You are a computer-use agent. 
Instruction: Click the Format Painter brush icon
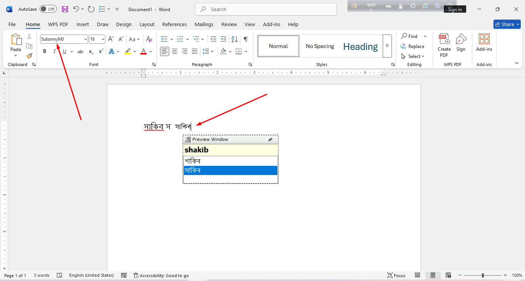pyautogui.click(x=29, y=56)
